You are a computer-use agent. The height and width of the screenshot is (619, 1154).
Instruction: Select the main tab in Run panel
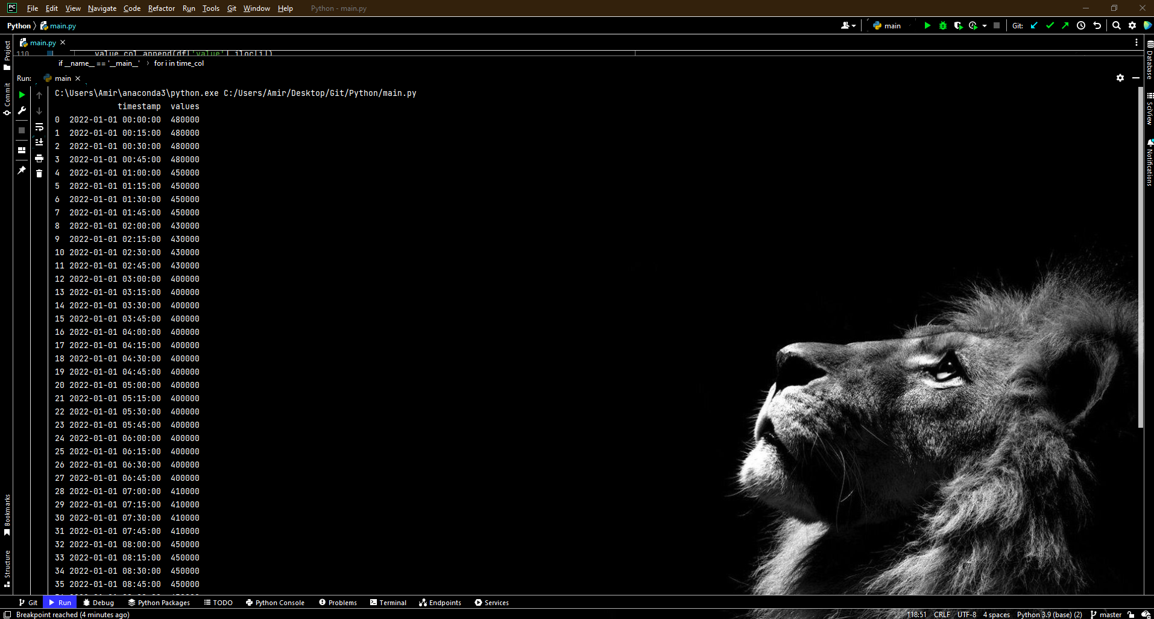(x=62, y=78)
